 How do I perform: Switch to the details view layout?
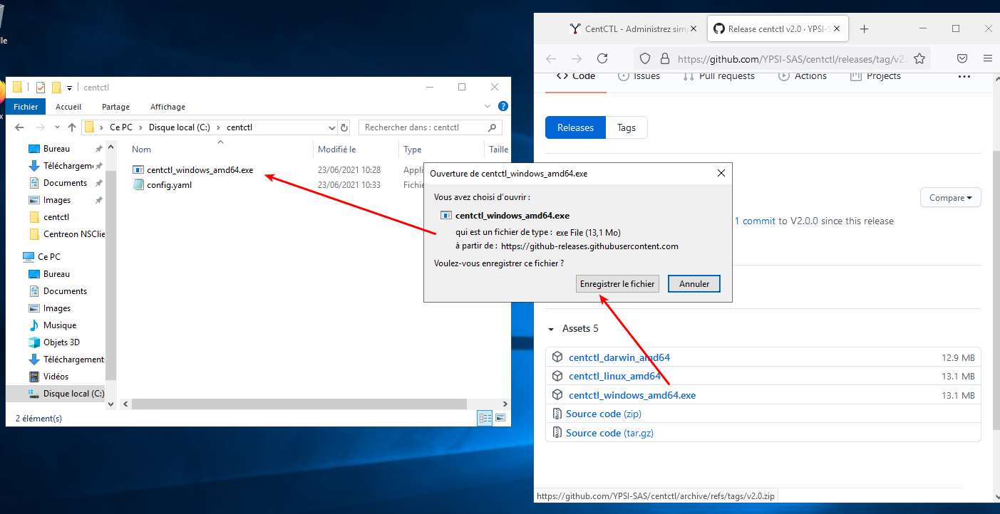[x=485, y=418]
